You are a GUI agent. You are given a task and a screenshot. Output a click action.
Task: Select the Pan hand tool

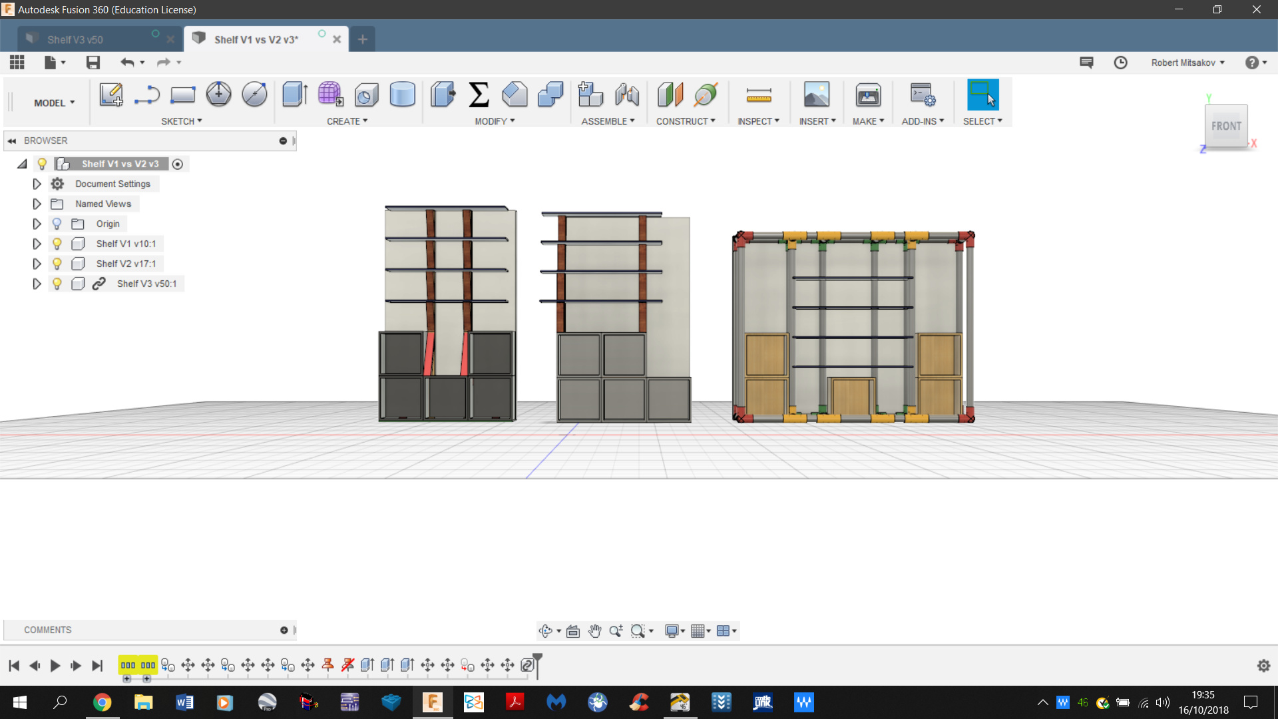point(594,631)
